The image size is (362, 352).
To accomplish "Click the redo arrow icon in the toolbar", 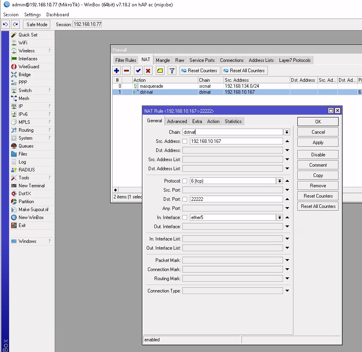I will pos(15,24).
